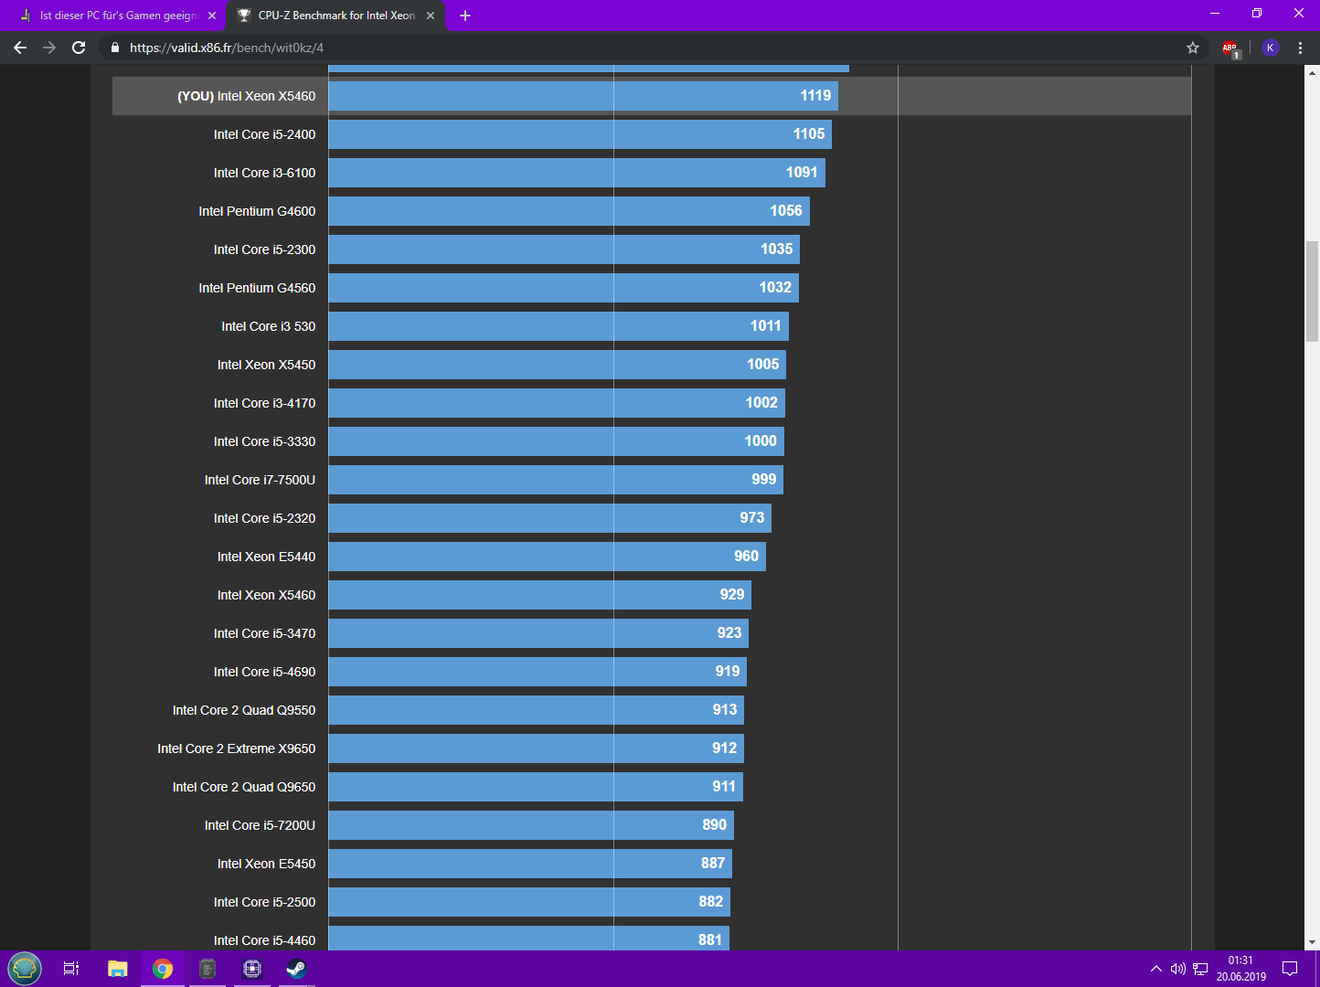Click the scrollbar down arrow

(x=1312, y=942)
